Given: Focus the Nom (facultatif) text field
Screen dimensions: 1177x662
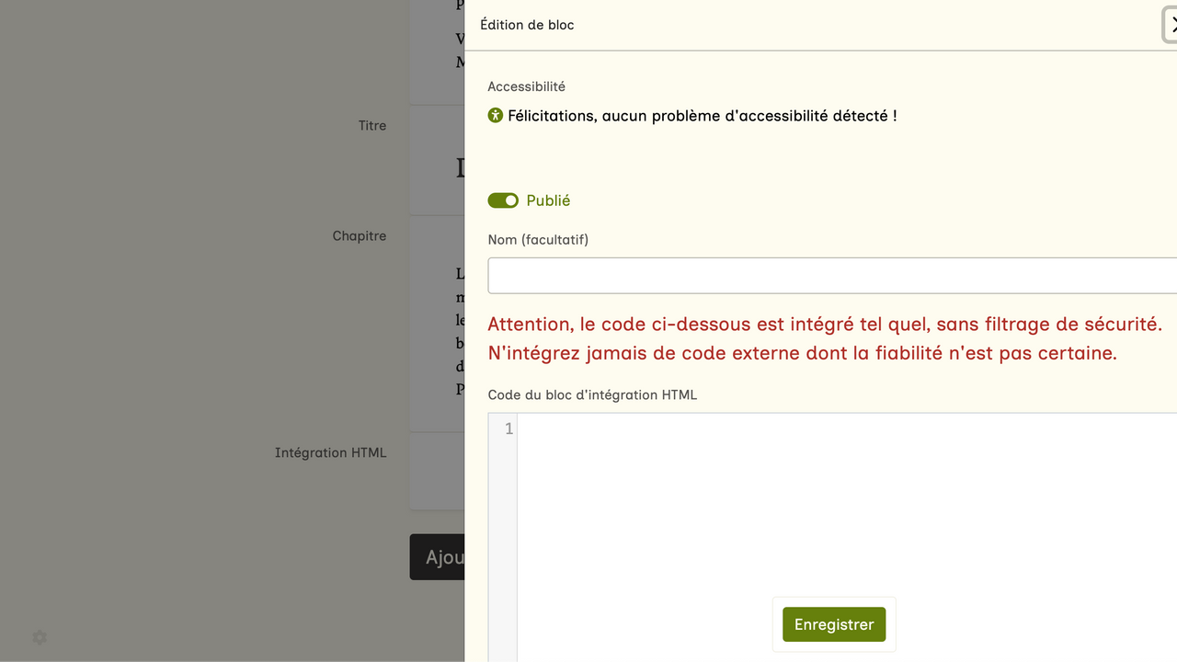Looking at the screenshot, I should 828,276.
